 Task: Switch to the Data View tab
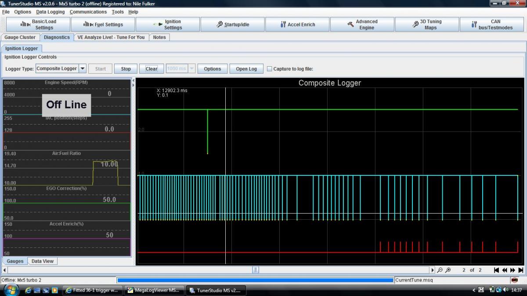pos(43,261)
